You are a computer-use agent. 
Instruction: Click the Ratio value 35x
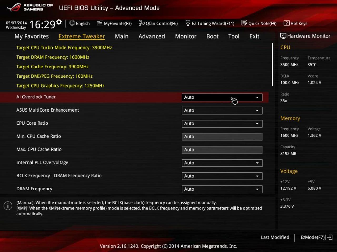click(284, 101)
